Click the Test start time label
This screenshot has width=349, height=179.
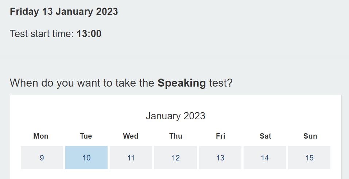tap(42, 34)
